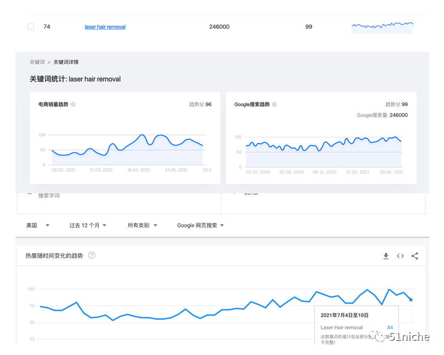
Task: Click the 电商销量趋势 chart title
Action: point(53,104)
